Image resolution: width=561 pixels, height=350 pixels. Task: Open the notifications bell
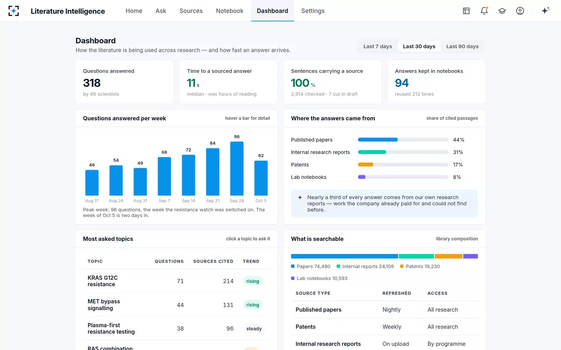pyautogui.click(x=484, y=11)
